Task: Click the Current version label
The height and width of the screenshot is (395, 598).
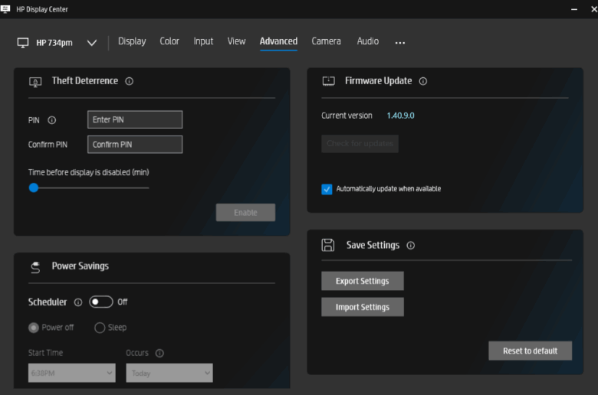Action: point(347,116)
